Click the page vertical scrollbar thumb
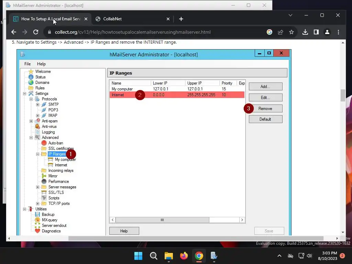Screen dimensions: 352x264 [343, 96]
